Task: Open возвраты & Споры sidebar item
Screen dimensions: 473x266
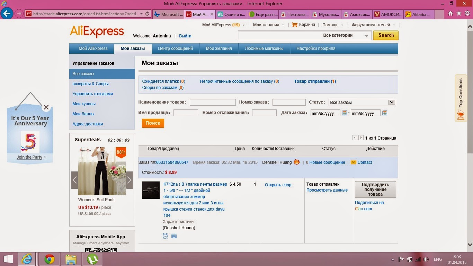Action: [x=90, y=84]
